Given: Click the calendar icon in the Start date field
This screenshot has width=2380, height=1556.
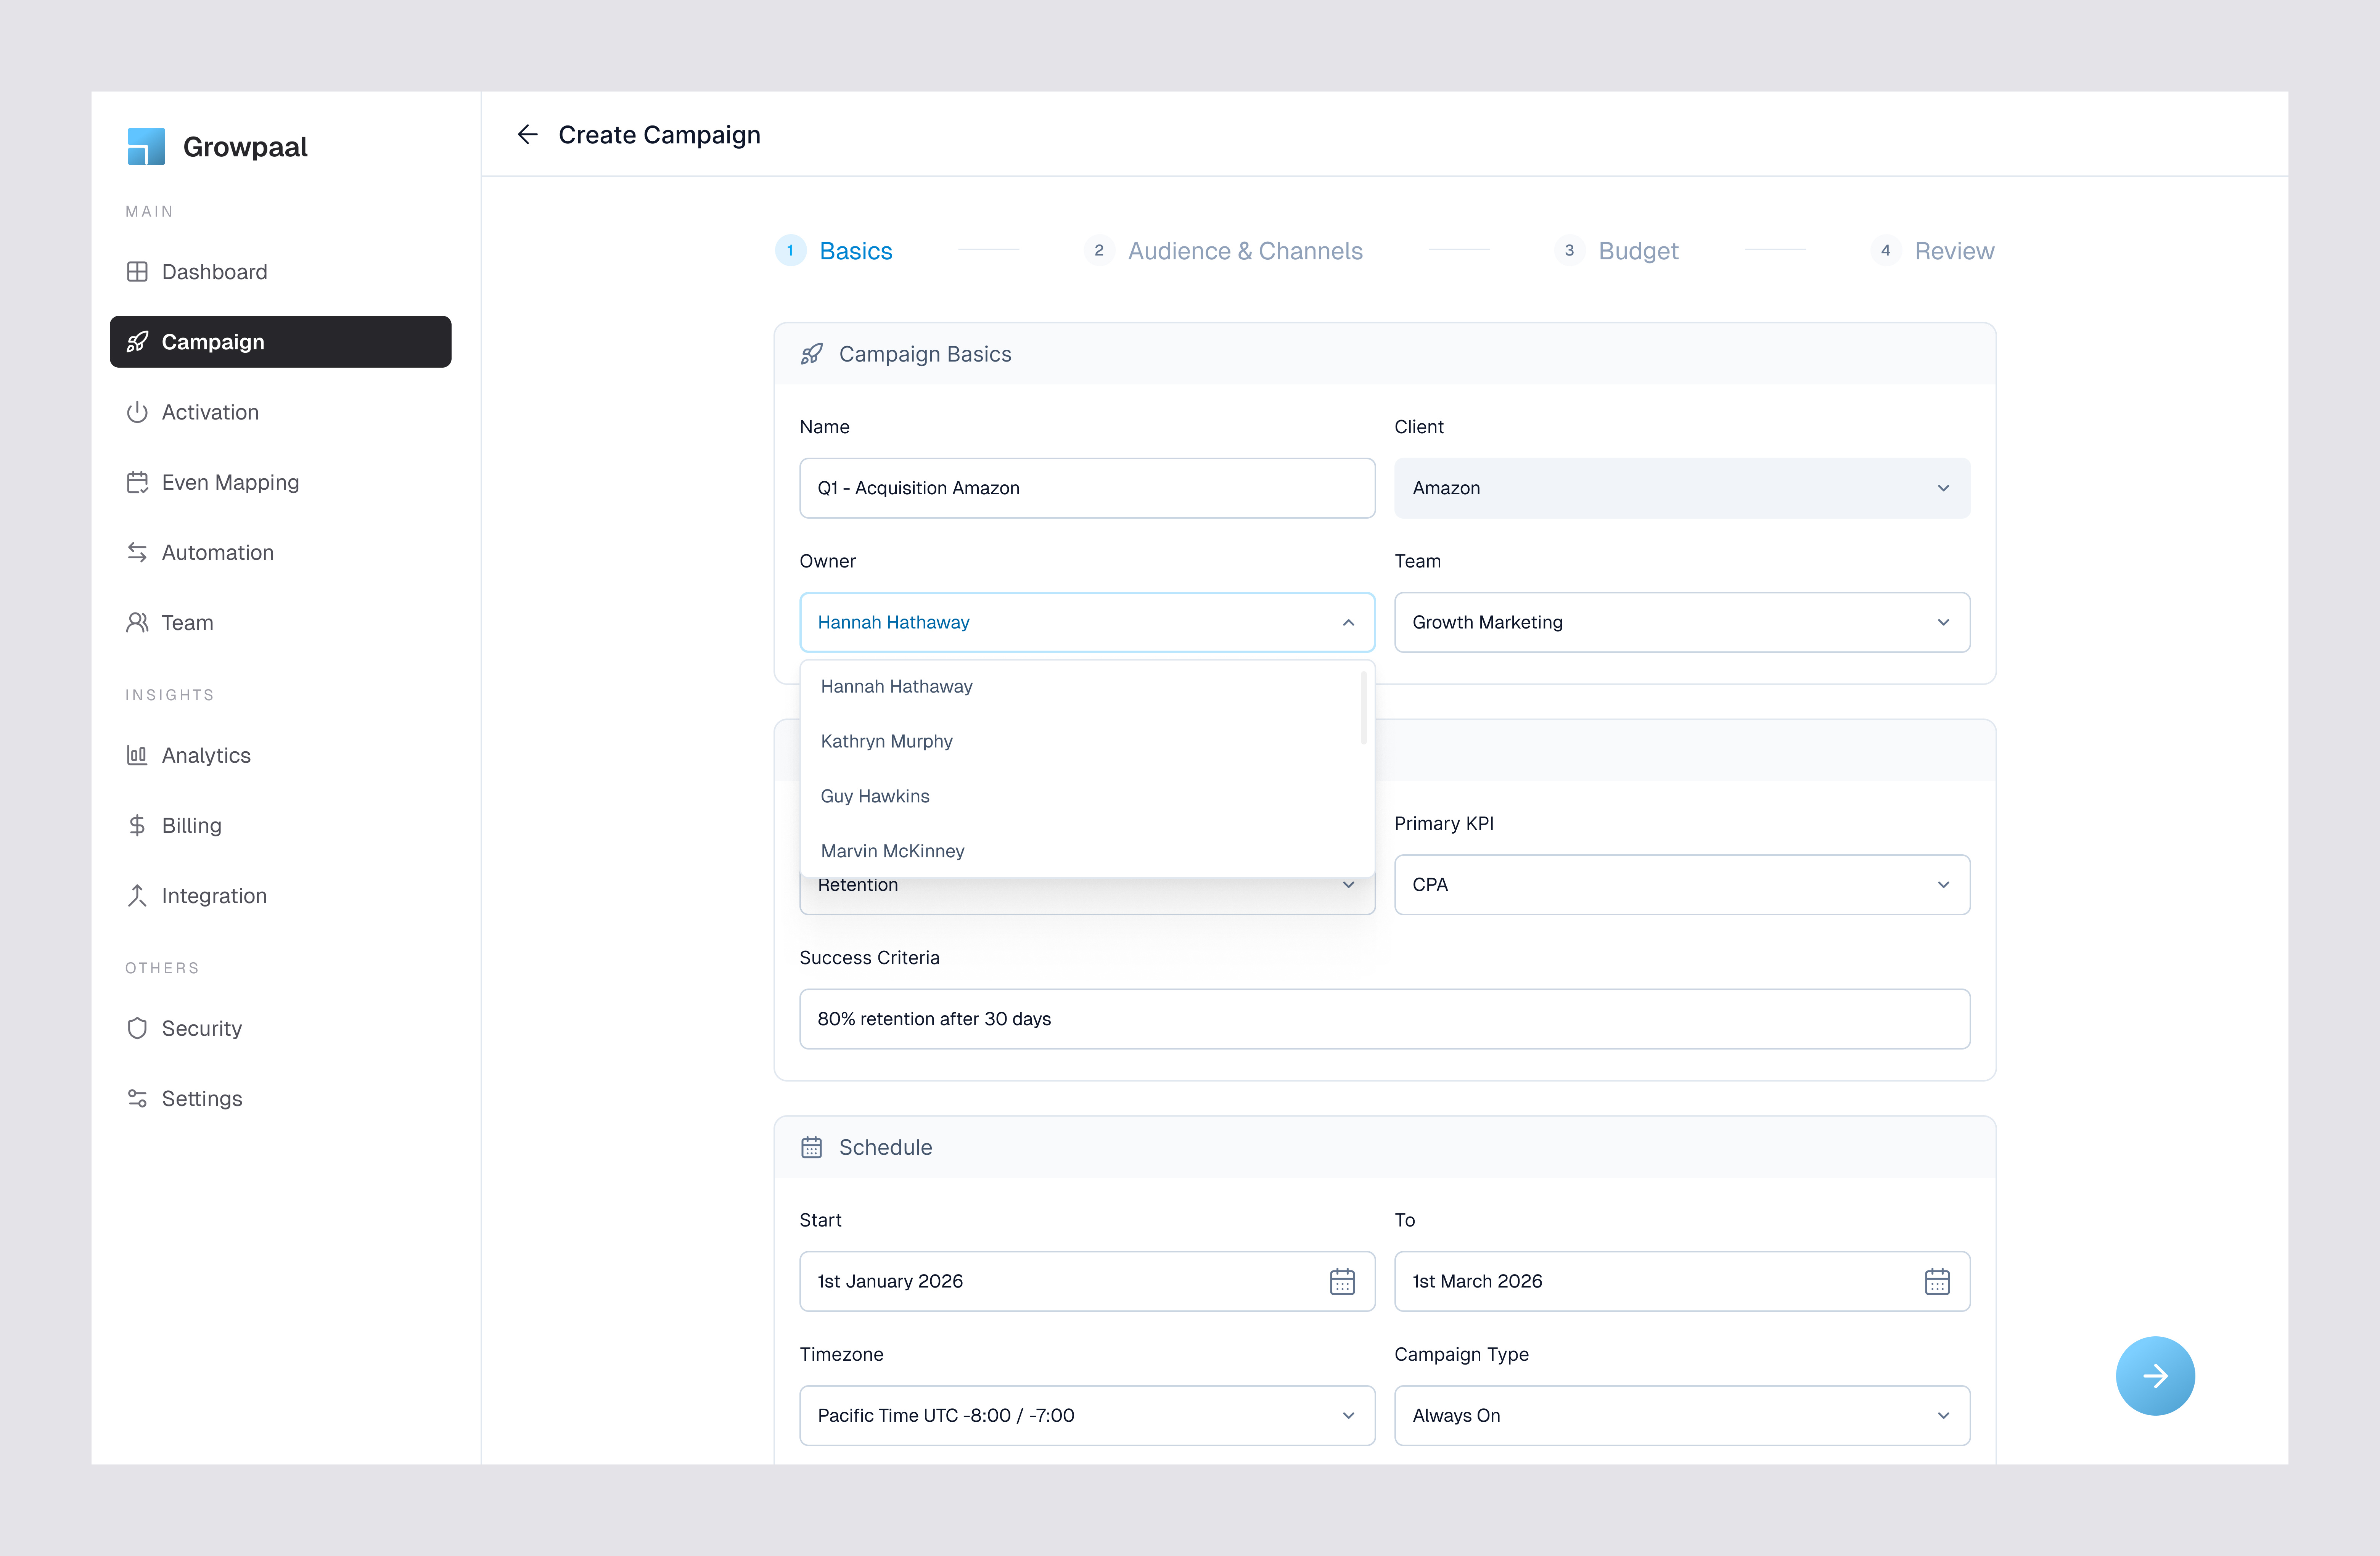Looking at the screenshot, I should pos(1343,1281).
